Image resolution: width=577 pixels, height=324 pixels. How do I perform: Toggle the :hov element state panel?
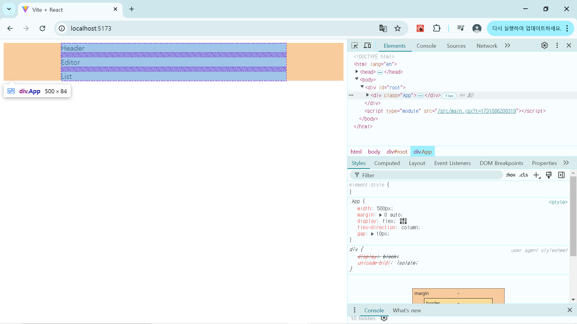tap(511, 175)
